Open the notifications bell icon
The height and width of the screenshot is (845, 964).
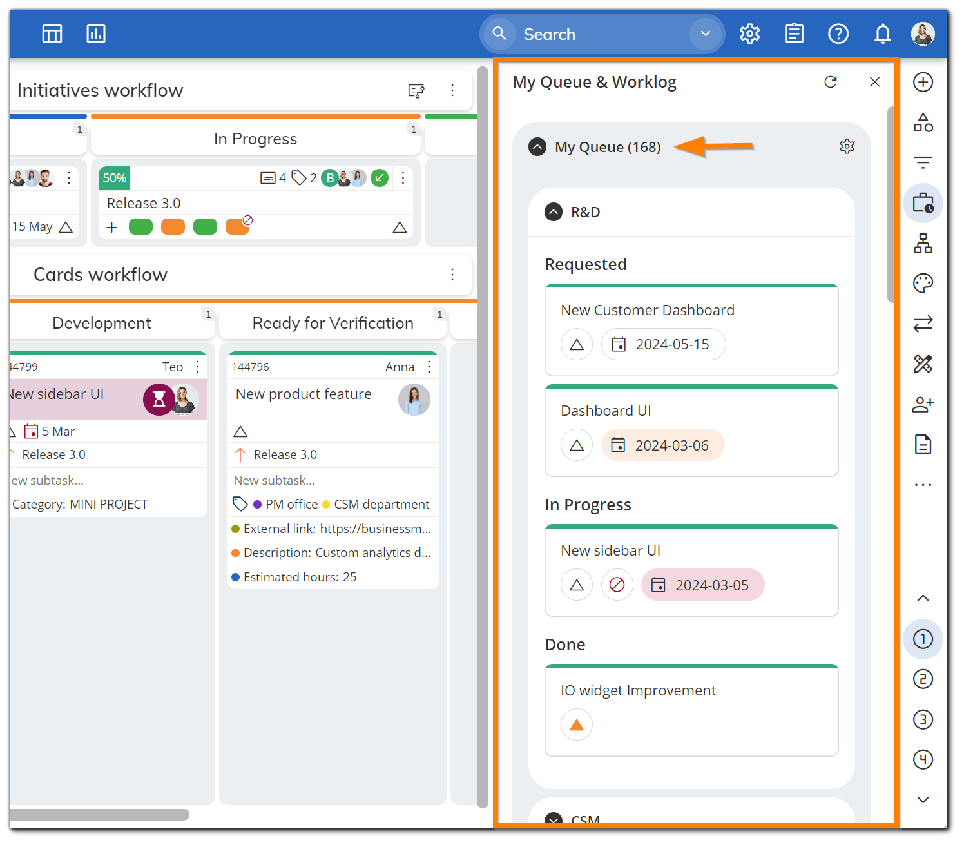882,34
